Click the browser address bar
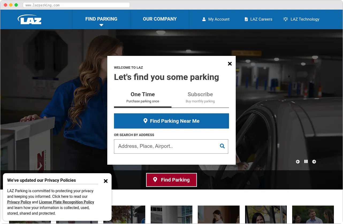 pyautogui.click(x=77, y=5)
